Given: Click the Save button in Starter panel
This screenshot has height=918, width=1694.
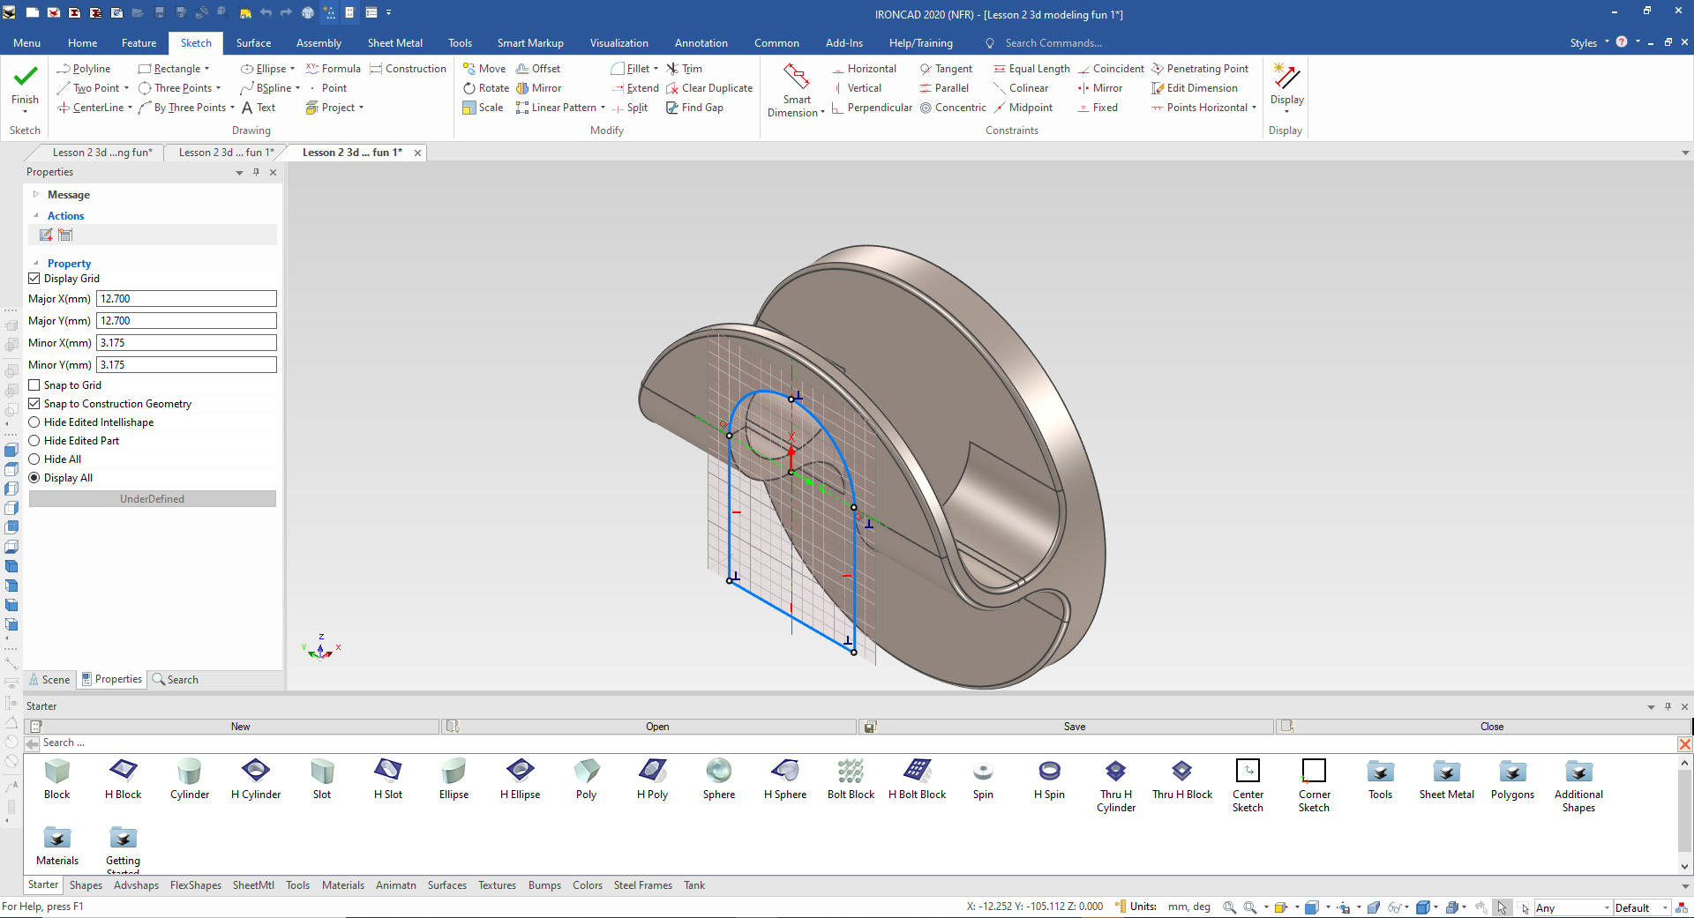Looking at the screenshot, I should click(1073, 727).
